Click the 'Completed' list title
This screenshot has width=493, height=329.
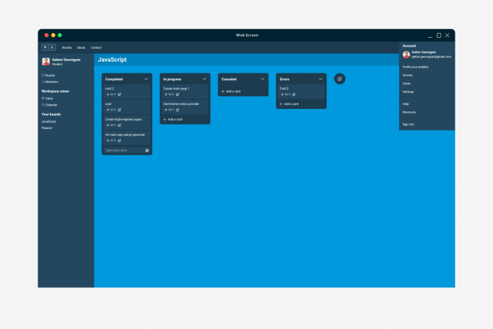(114, 79)
